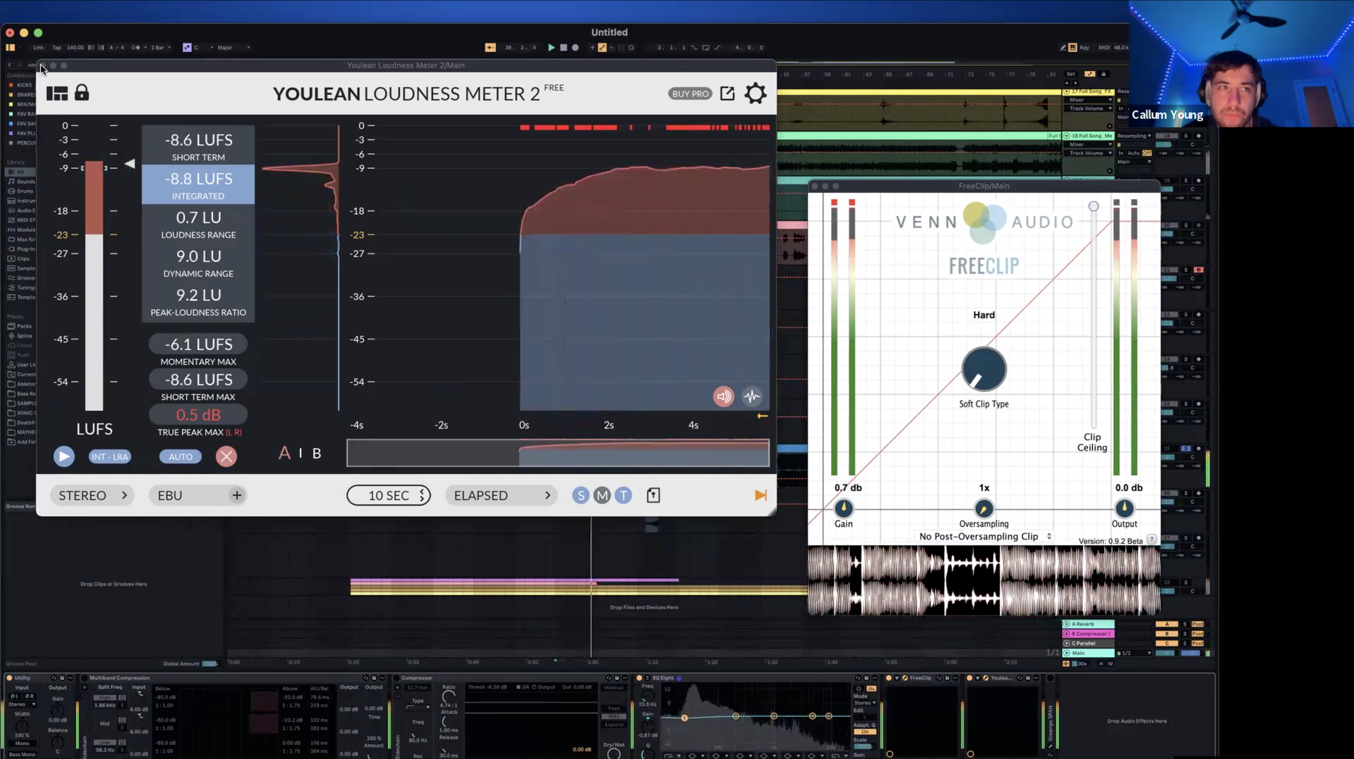Click the waveform icon on graph
1354x759 pixels.
point(751,396)
